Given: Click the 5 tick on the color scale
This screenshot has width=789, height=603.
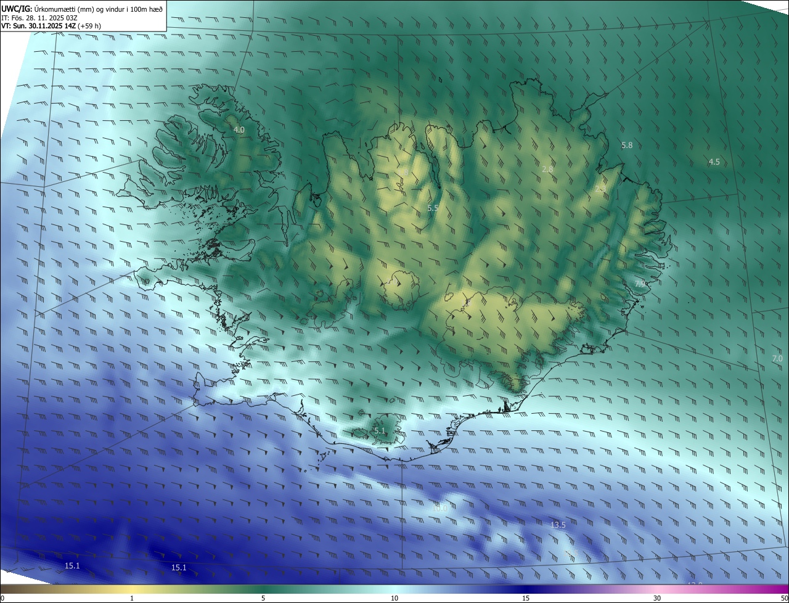Looking at the screenshot, I should click(263, 599).
